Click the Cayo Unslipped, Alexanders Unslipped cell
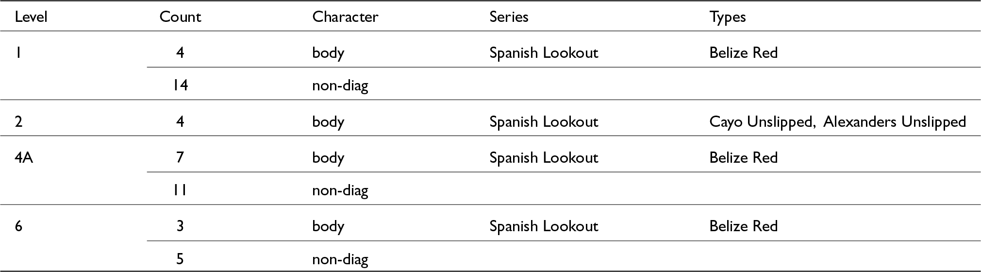This screenshot has height=272, width=981. 837,121
